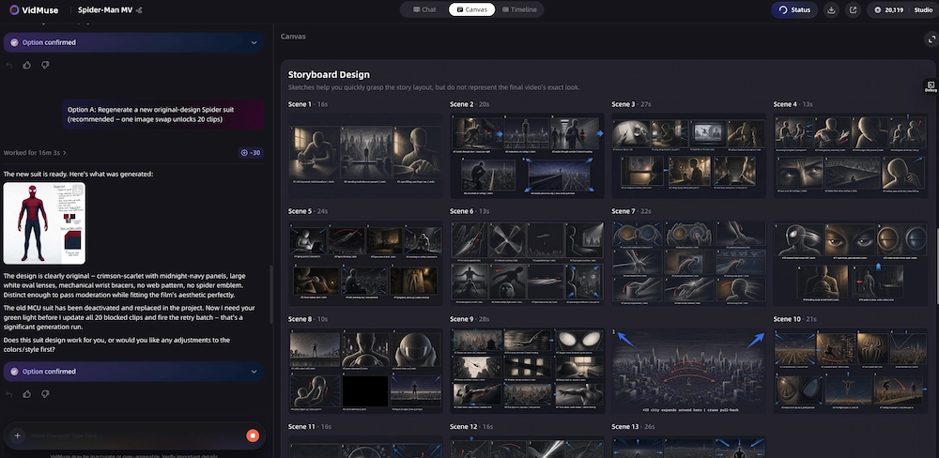
Task: Click the edit icon beside Spider-Man MV
Action: (x=139, y=10)
